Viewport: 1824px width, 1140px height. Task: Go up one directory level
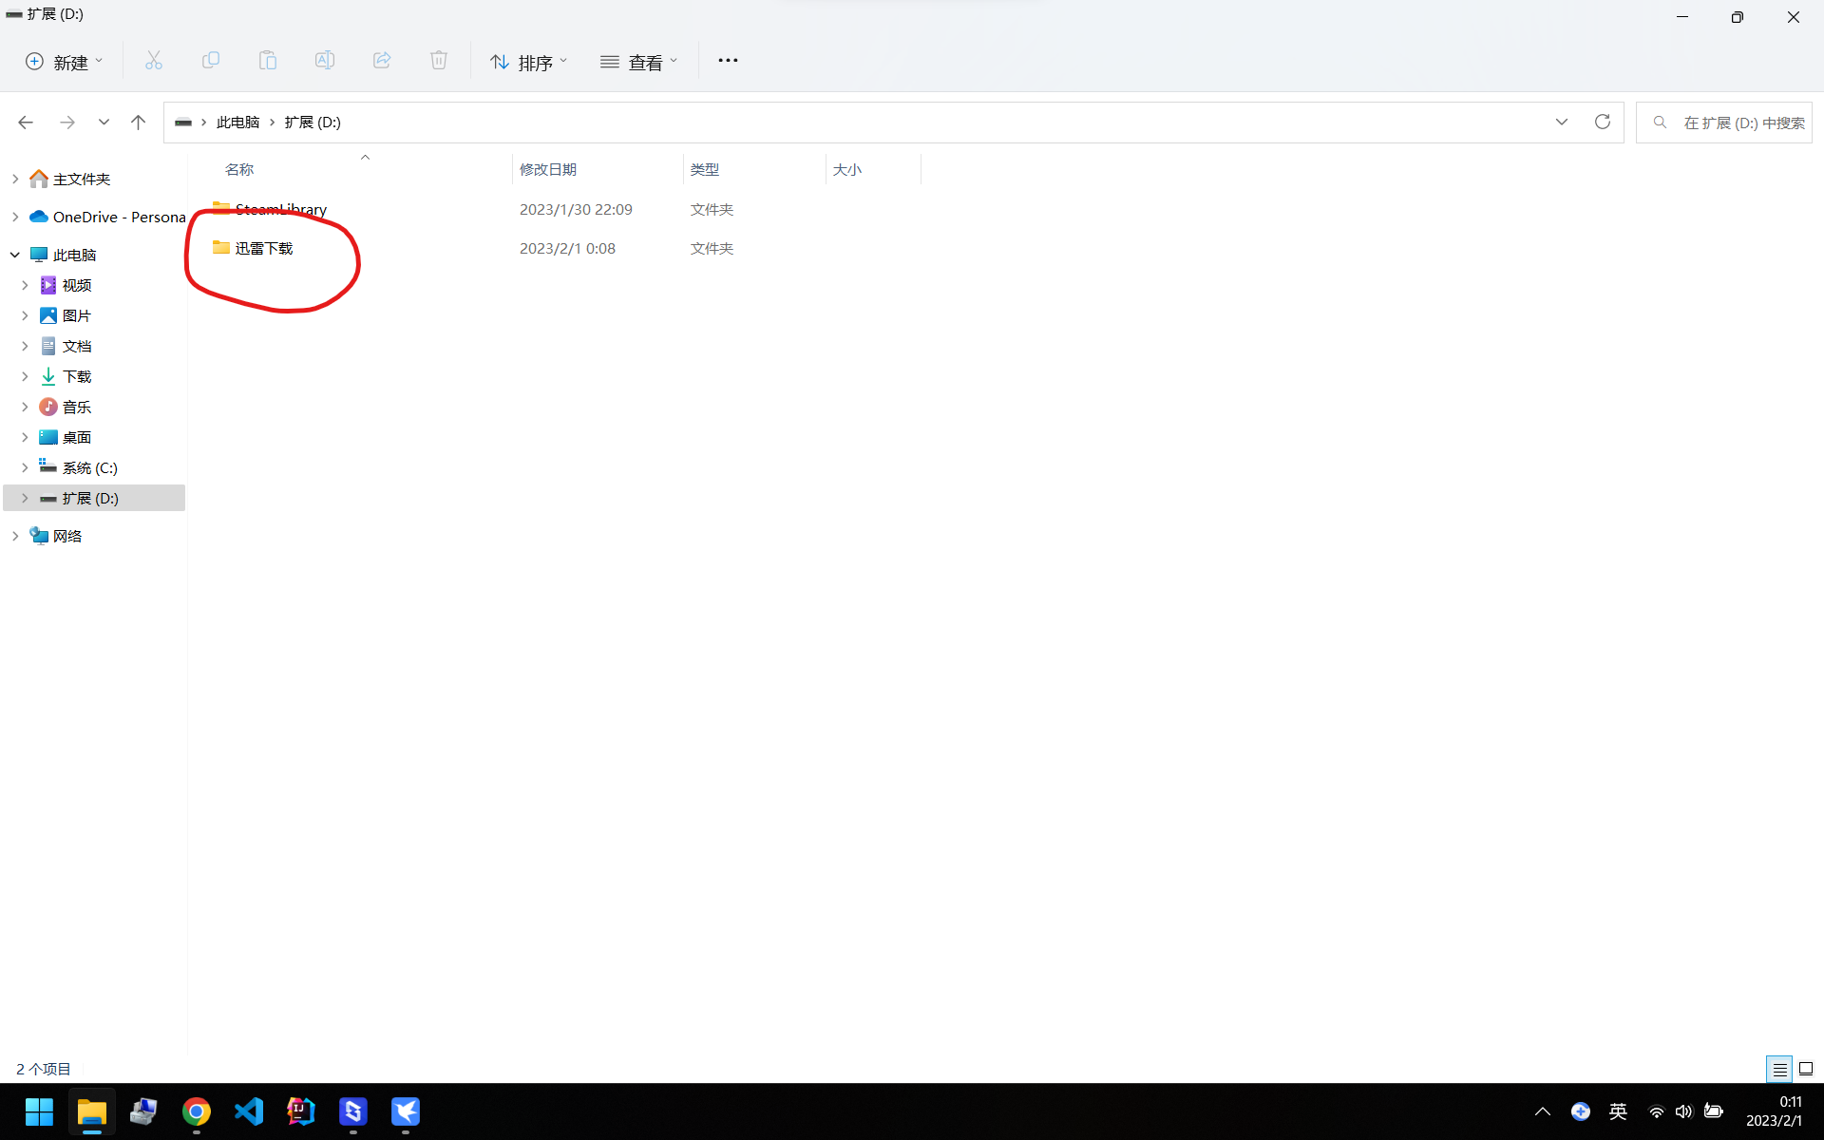pyautogui.click(x=138, y=122)
